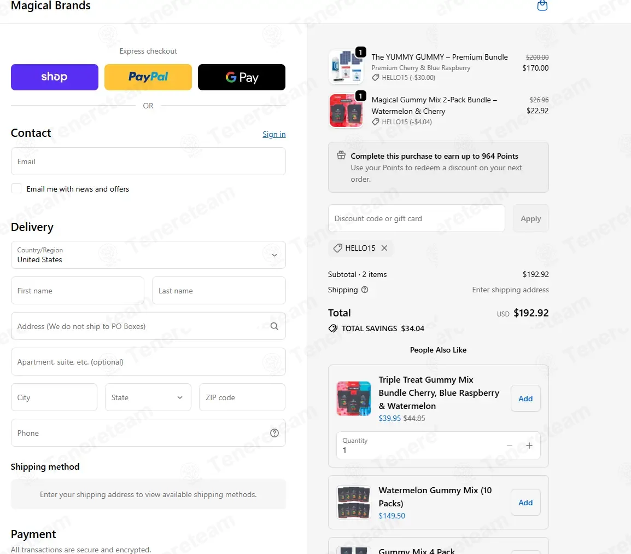Focus the Discount code or gift card field
This screenshot has height=554, width=631.
pos(416,218)
